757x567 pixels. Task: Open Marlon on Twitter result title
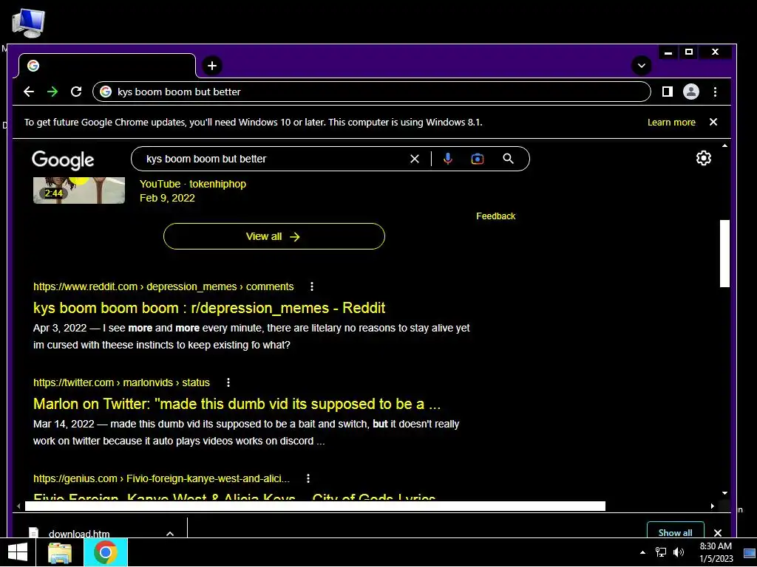click(237, 404)
